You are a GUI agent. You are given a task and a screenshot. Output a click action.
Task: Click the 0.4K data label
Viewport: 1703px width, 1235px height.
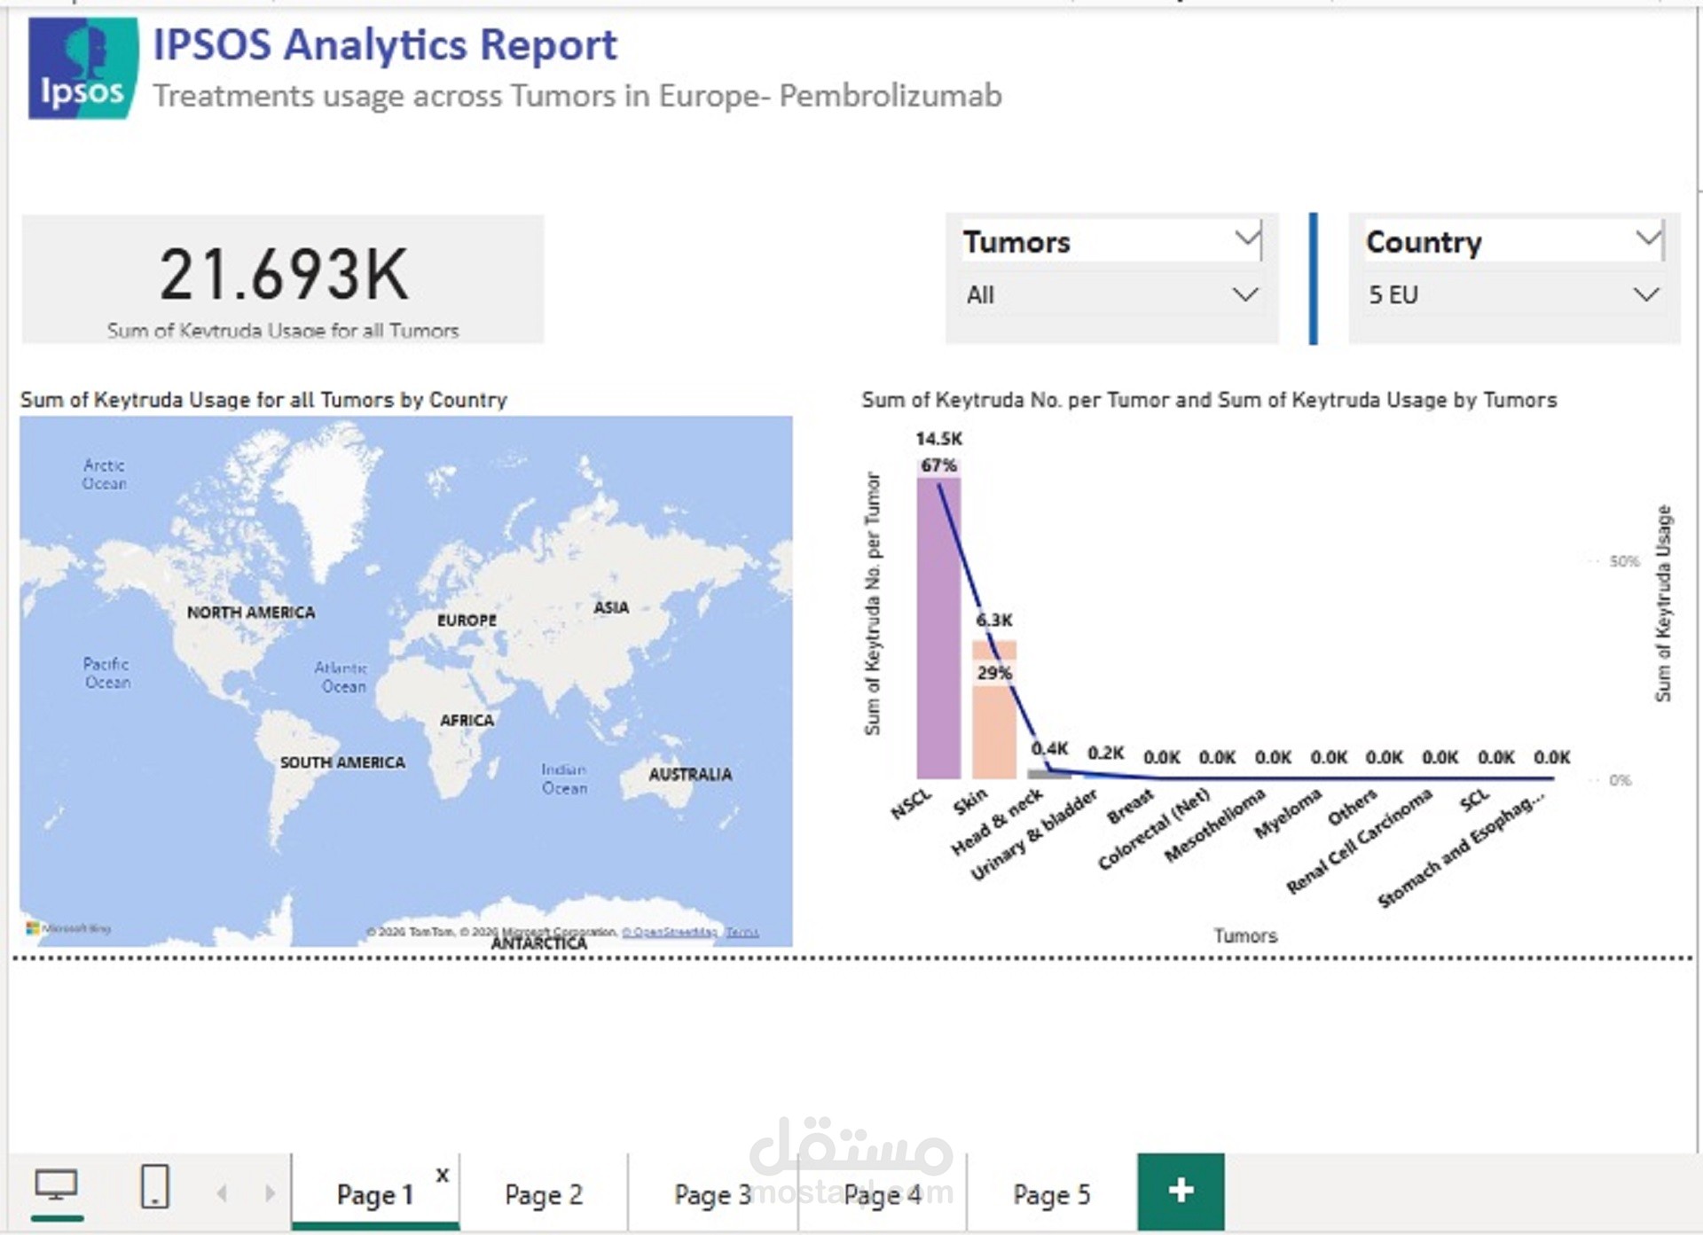(1050, 749)
